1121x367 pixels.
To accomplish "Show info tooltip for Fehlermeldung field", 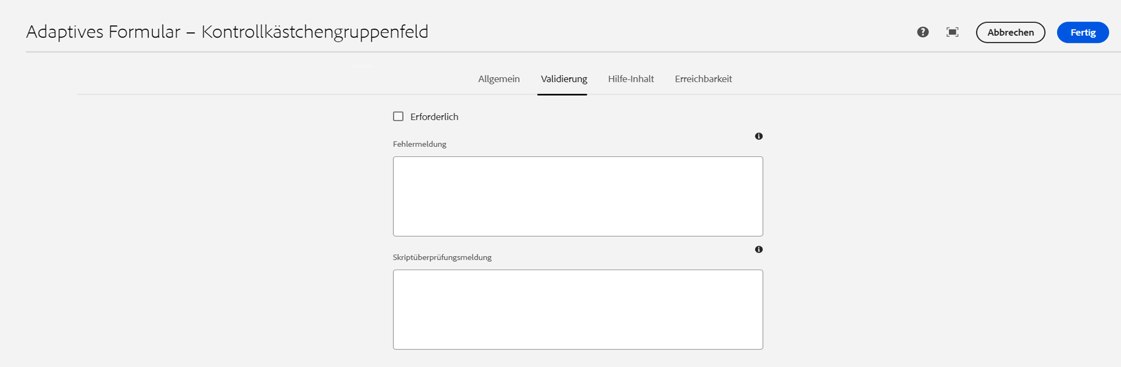I will tap(759, 136).
